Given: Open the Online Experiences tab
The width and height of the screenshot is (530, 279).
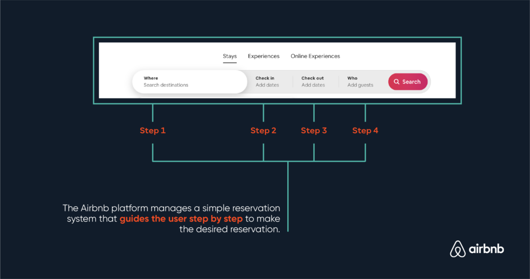Looking at the screenshot, I should 315,56.
